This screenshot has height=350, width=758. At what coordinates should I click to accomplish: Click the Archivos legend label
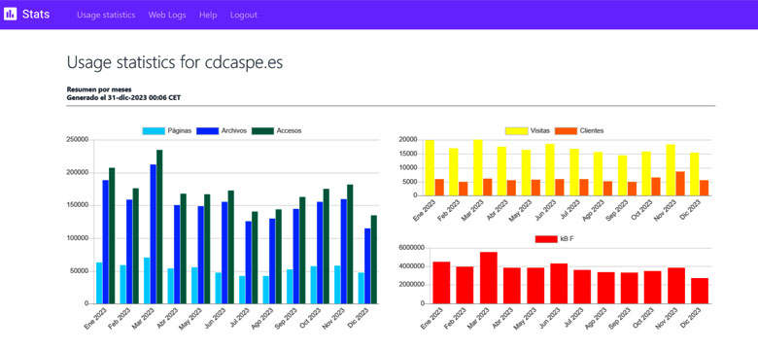pos(234,131)
